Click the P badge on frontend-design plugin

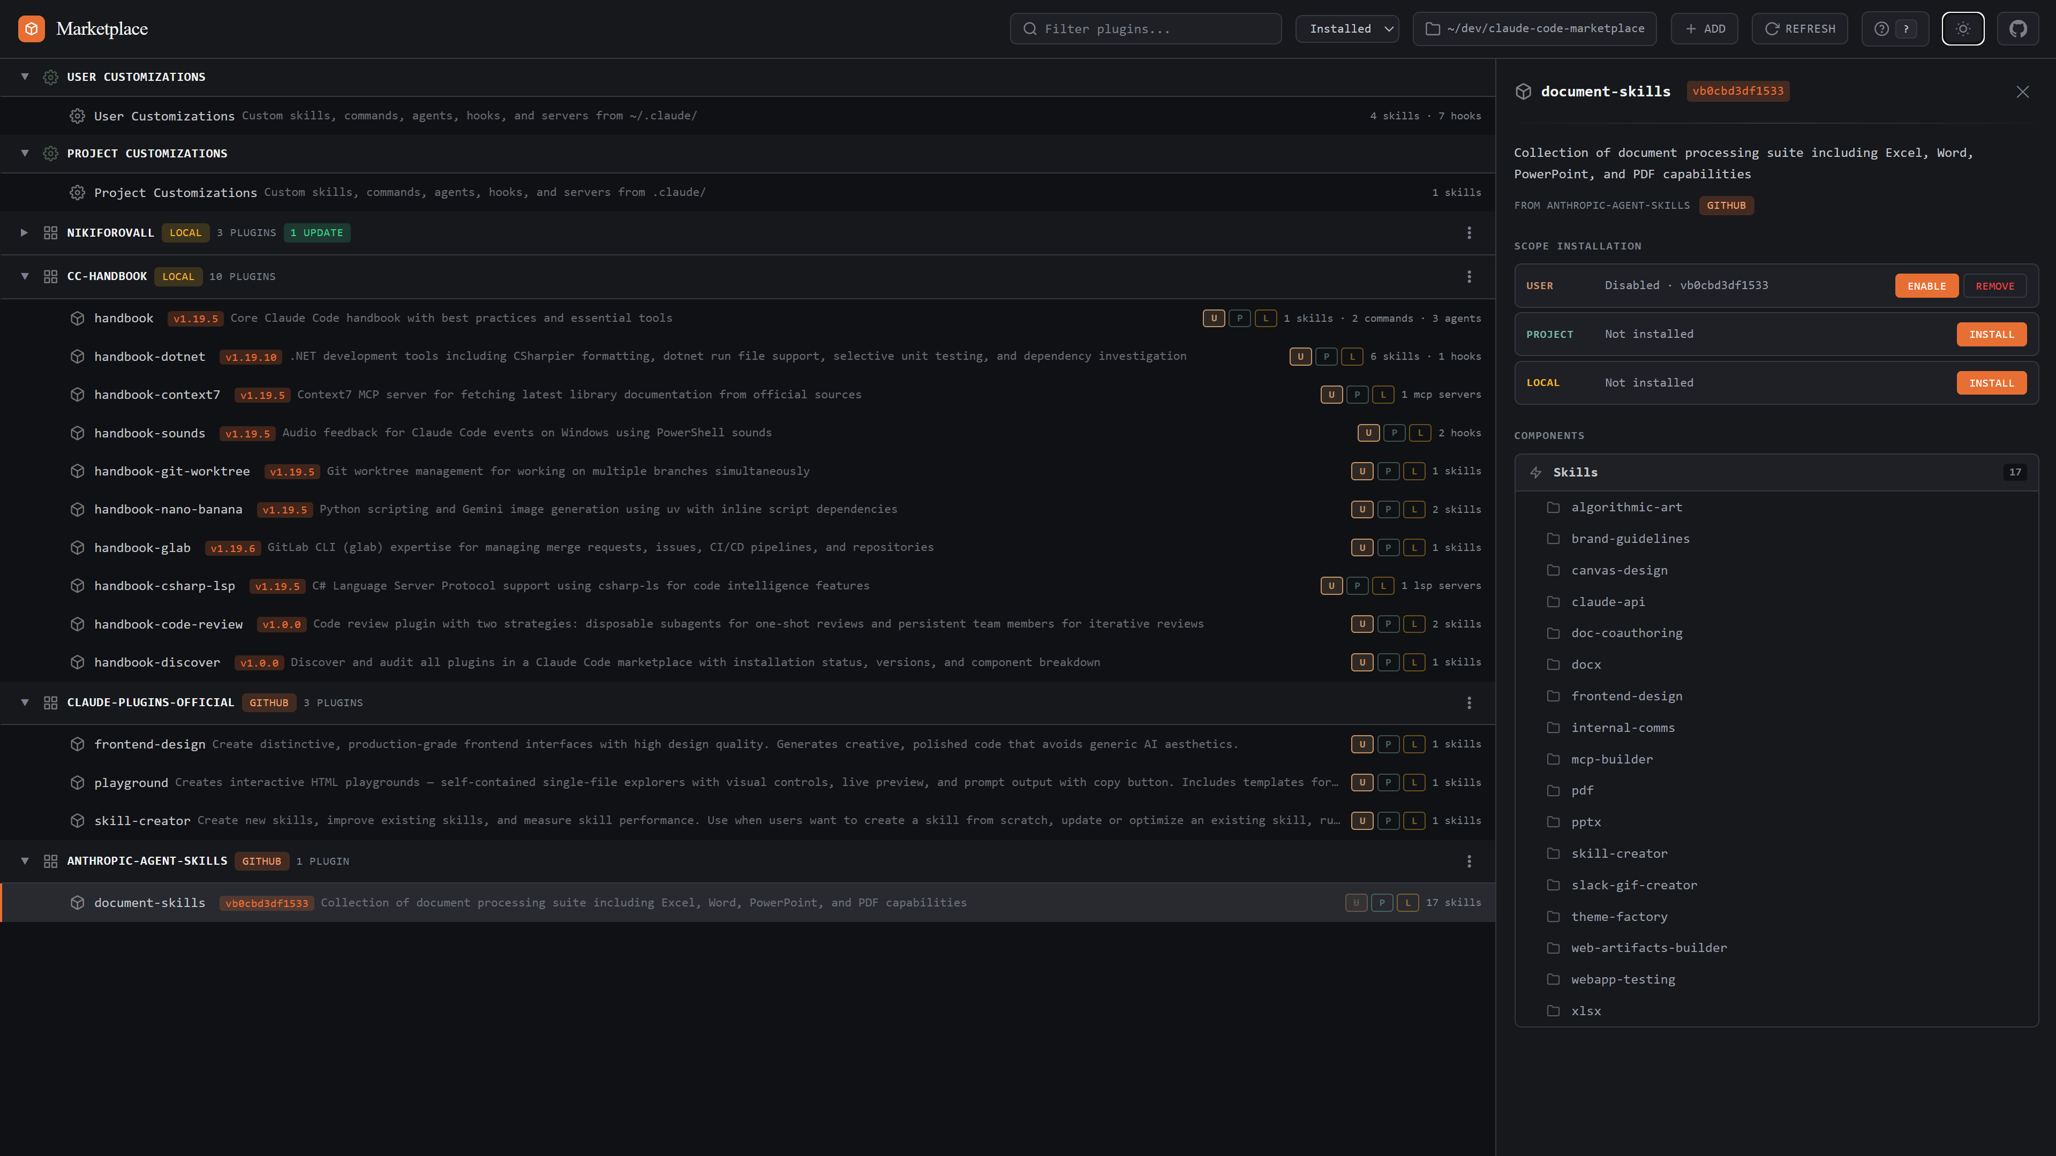tap(1388, 744)
